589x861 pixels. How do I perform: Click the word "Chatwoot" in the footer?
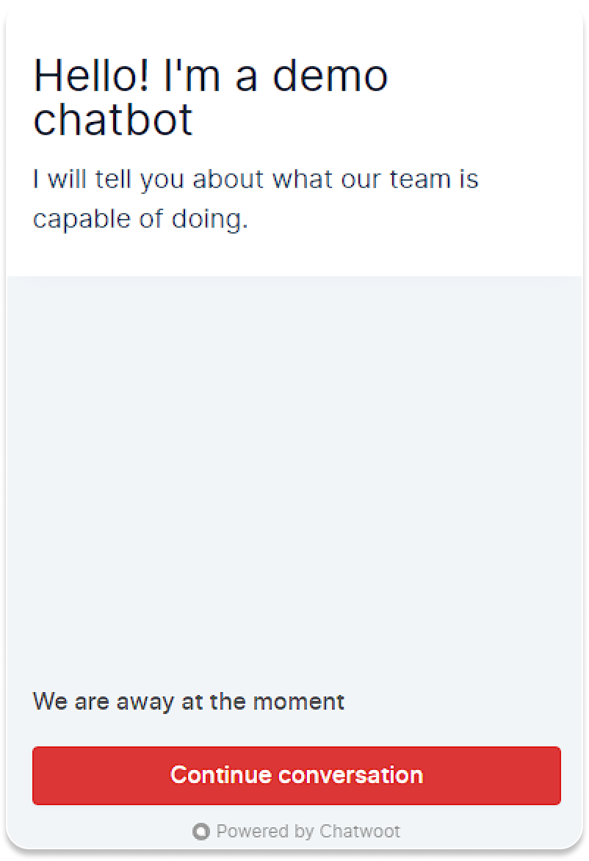[x=360, y=832]
